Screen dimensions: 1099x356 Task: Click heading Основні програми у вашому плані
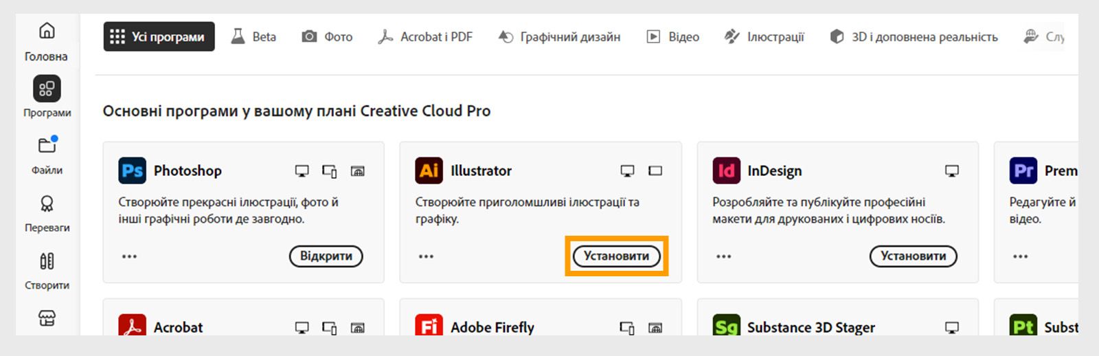[x=296, y=111]
